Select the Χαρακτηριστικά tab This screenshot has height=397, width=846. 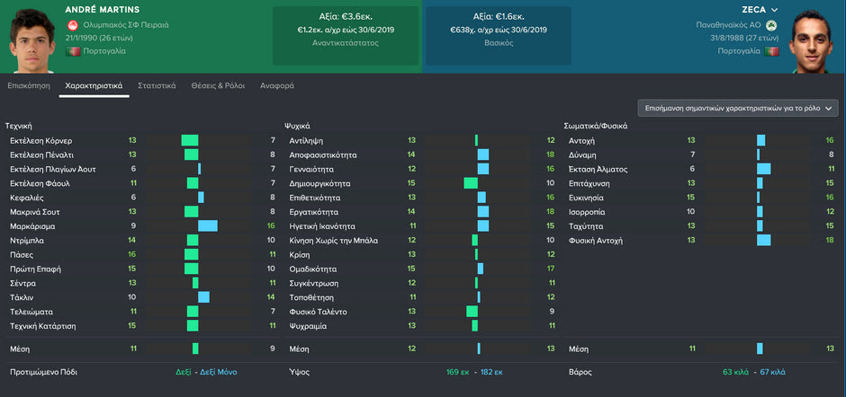click(x=94, y=85)
